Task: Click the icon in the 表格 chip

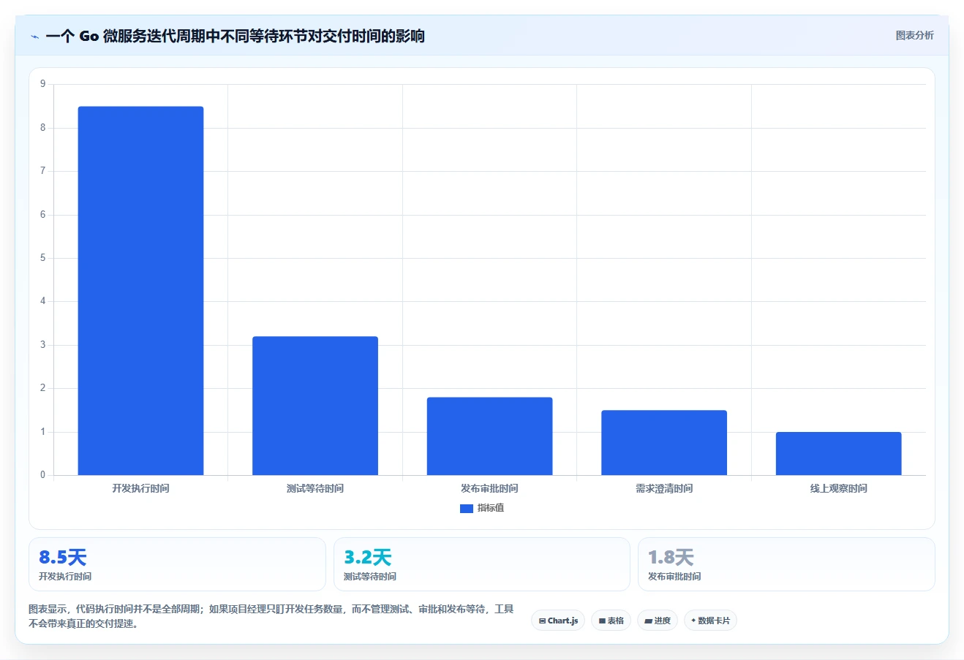Action: click(x=602, y=621)
